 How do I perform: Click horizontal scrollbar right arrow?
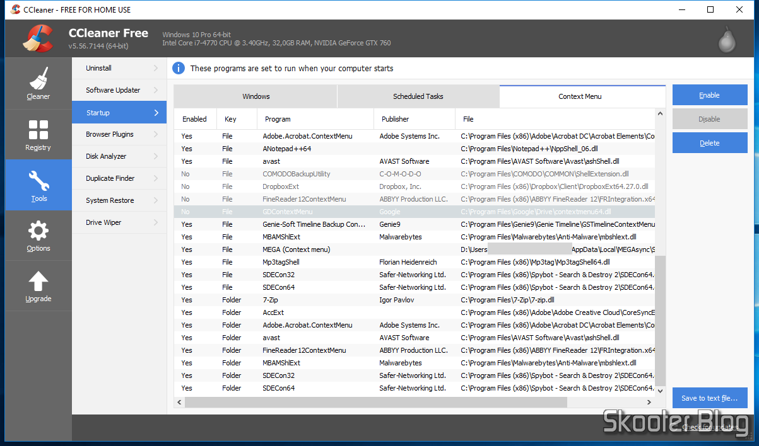click(x=649, y=402)
